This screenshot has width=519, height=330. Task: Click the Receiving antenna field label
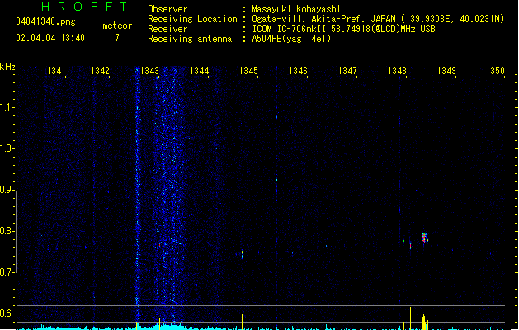click(x=190, y=39)
